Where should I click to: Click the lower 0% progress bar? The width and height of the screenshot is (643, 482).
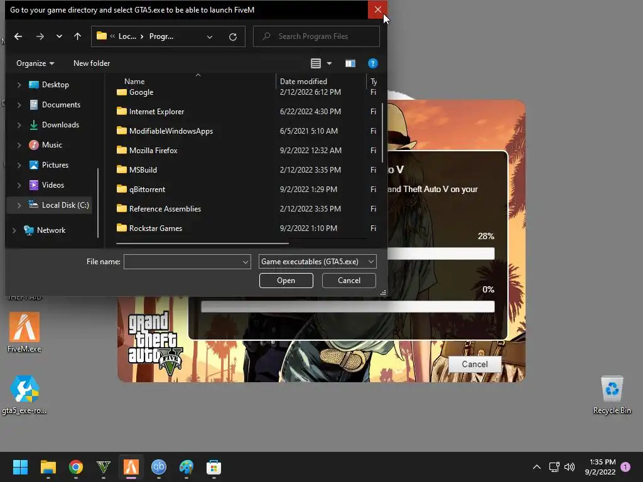(348, 306)
